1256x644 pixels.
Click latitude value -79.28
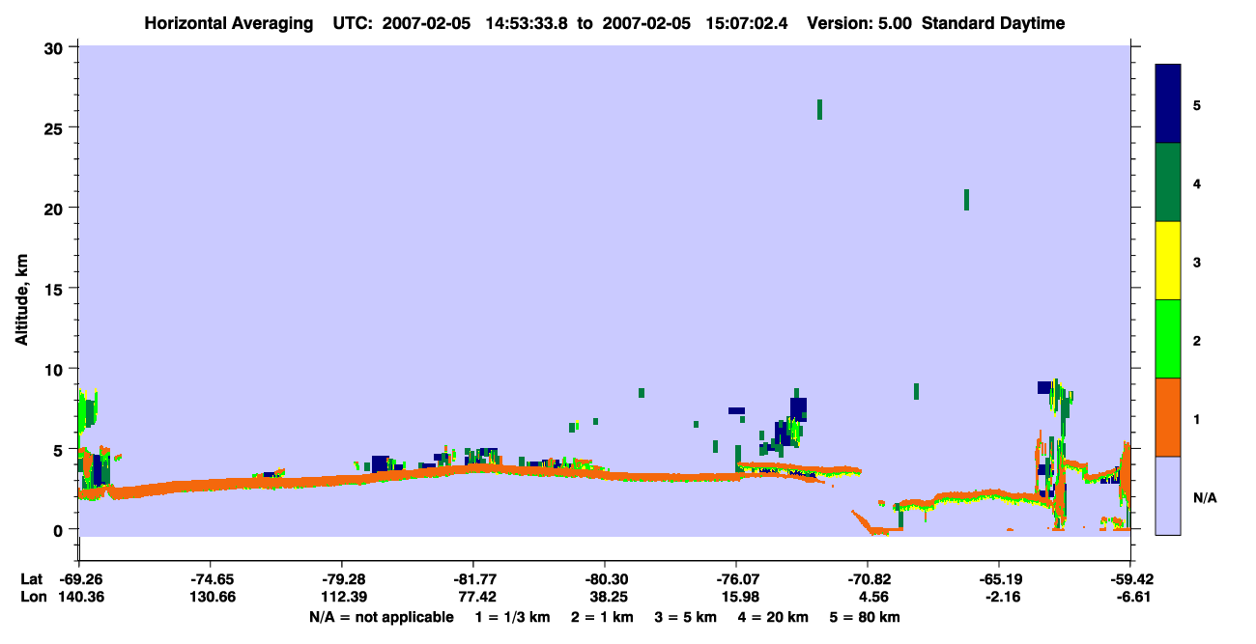342,579
